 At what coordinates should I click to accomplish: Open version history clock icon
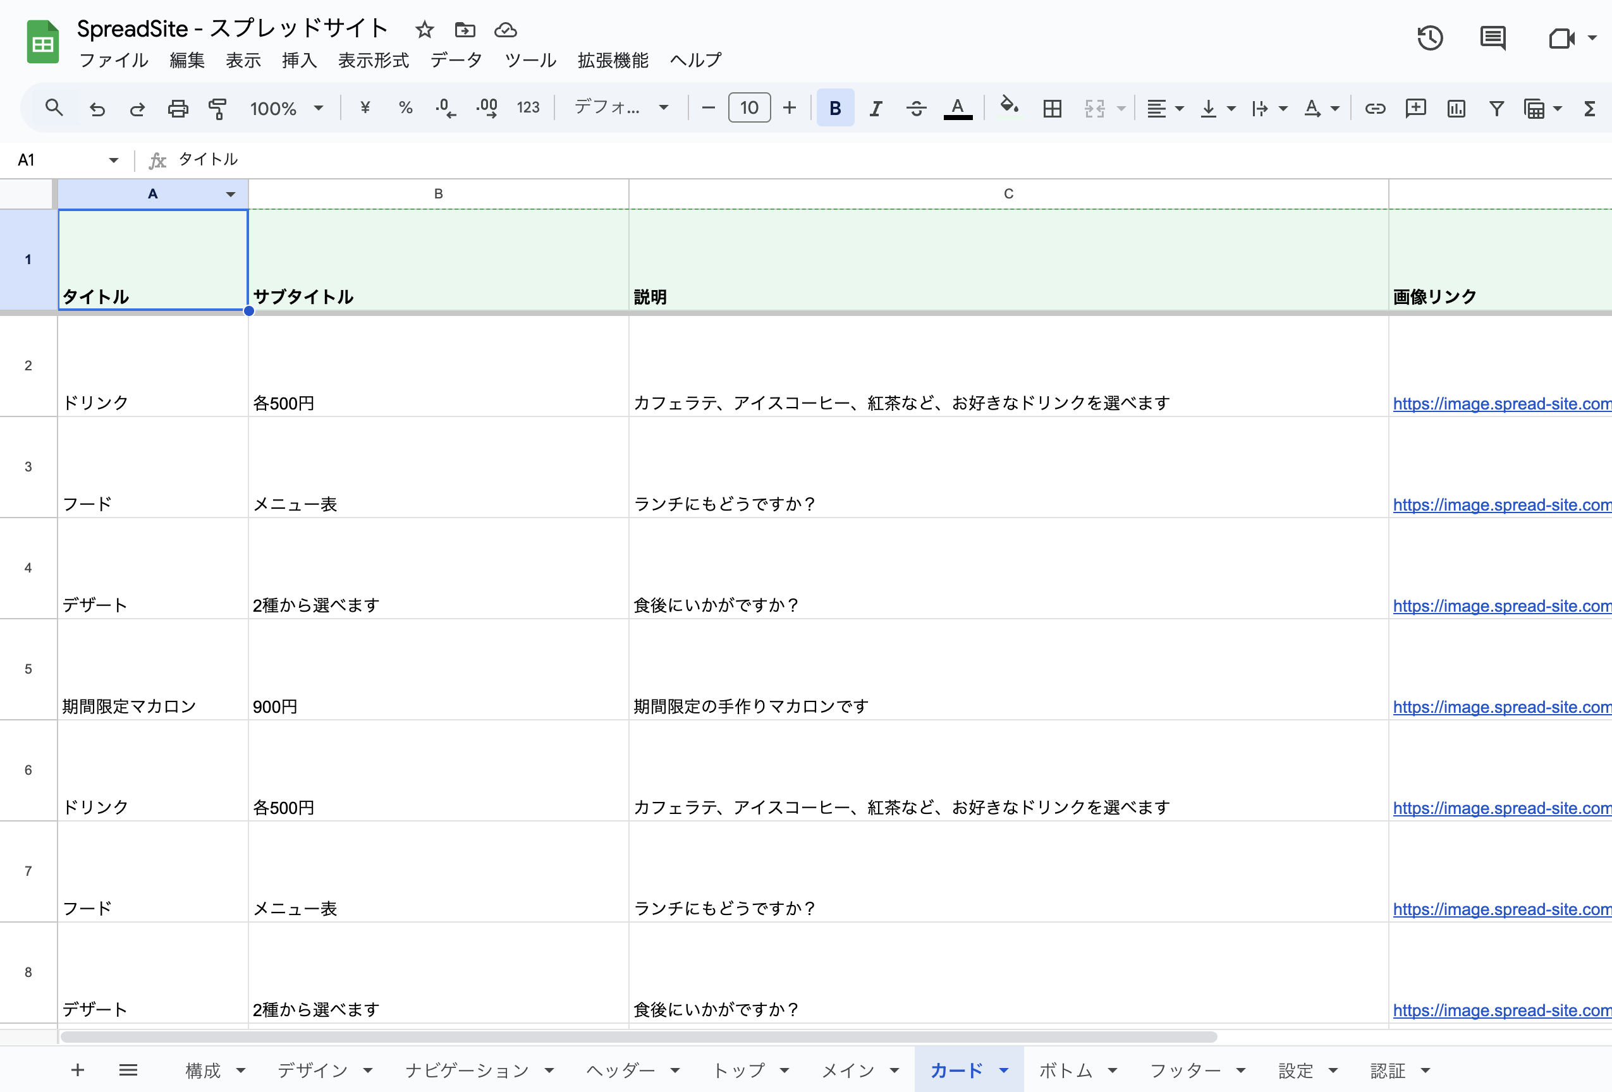tap(1429, 38)
